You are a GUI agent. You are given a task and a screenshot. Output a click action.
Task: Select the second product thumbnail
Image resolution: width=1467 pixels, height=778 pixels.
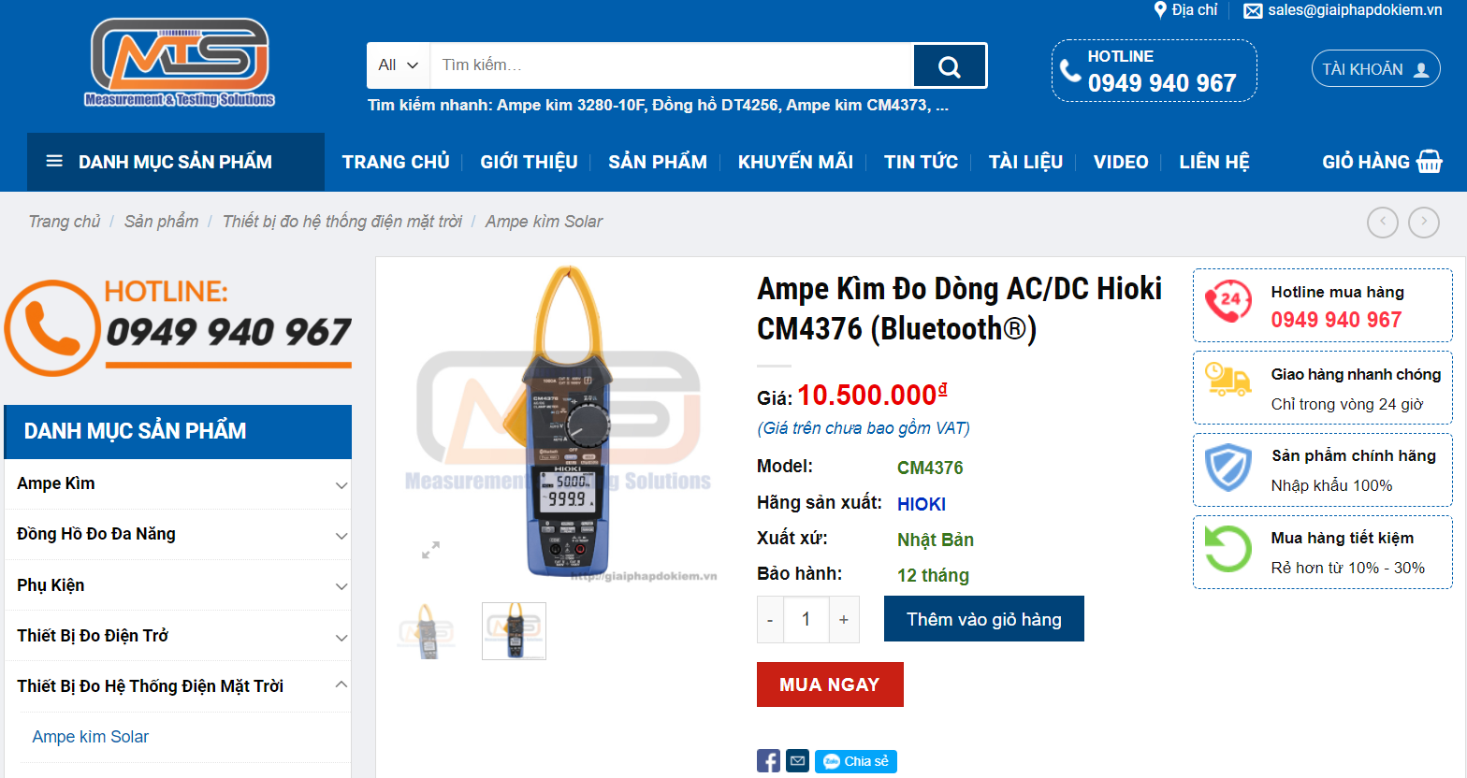click(513, 630)
